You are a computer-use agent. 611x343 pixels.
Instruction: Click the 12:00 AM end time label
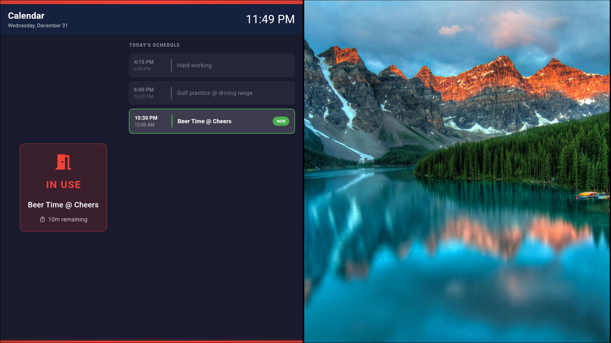coord(144,125)
